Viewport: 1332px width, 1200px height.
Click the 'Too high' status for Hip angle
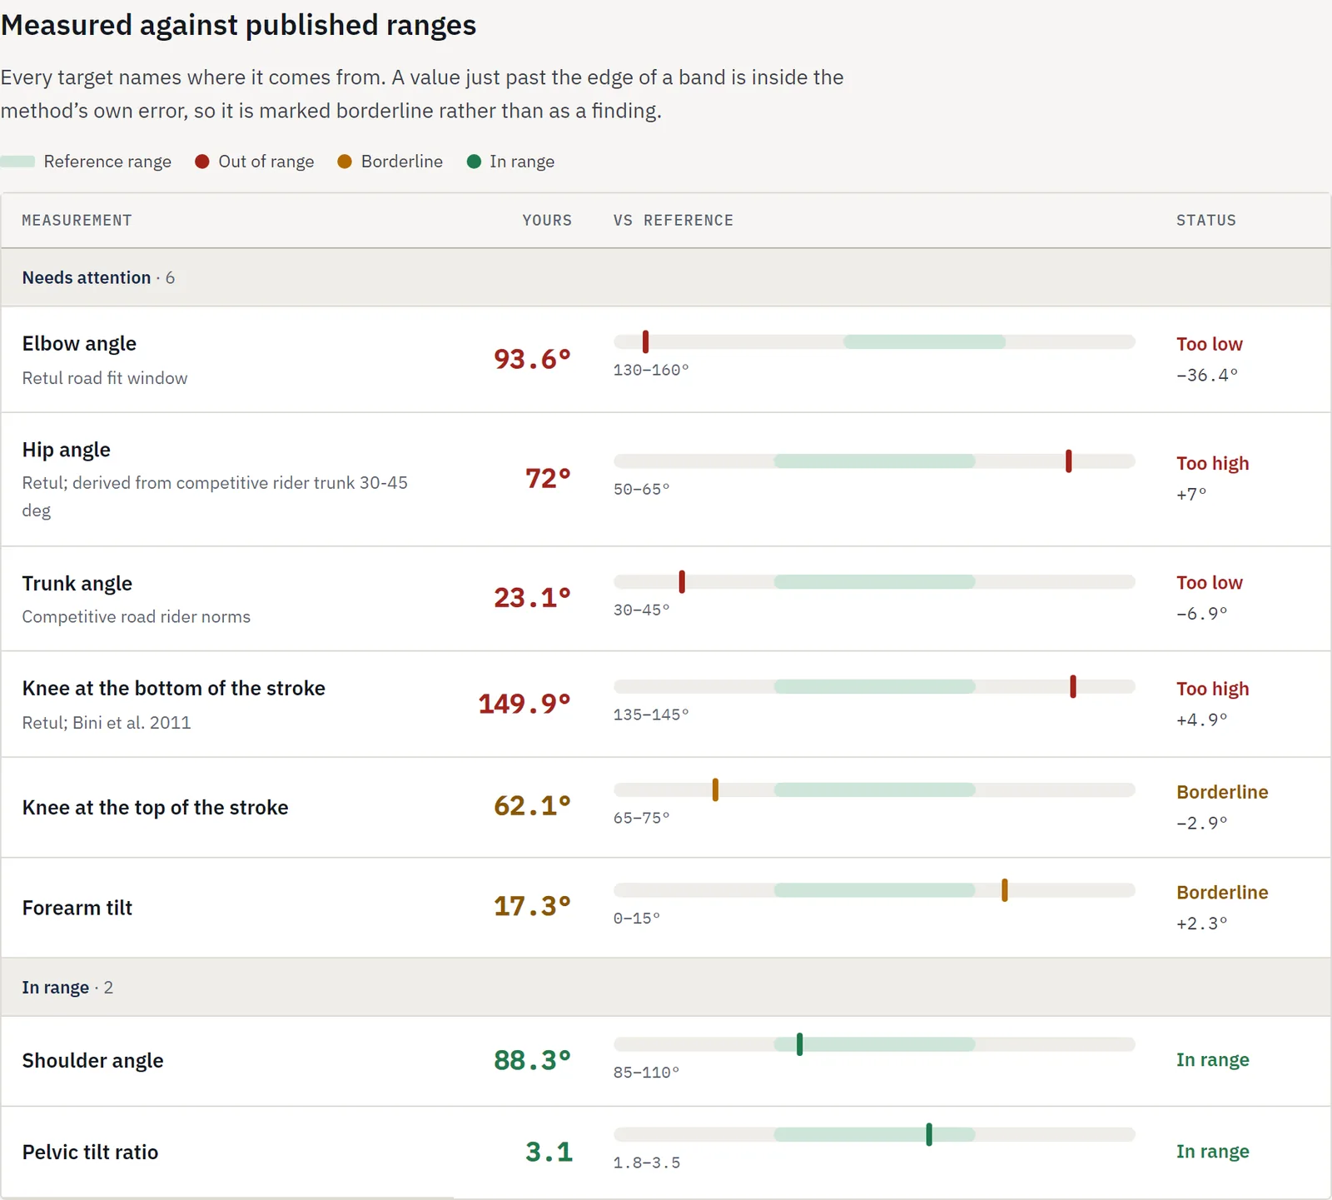click(1212, 463)
